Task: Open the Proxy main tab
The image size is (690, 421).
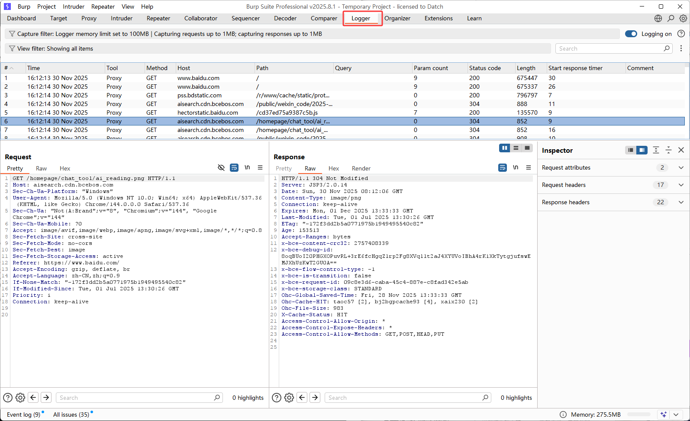Action: click(x=89, y=18)
